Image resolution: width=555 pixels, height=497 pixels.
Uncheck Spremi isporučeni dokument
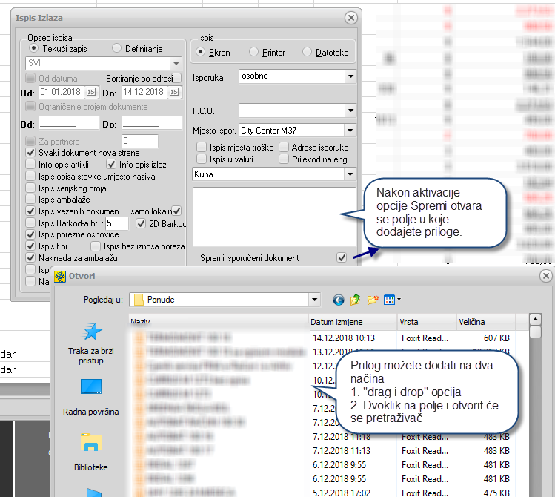pos(342,257)
